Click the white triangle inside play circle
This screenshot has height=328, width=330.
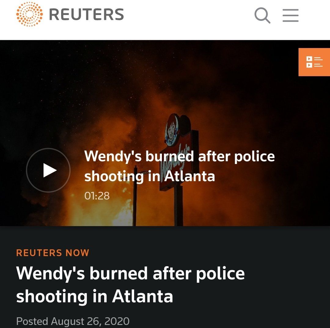(50, 170)
